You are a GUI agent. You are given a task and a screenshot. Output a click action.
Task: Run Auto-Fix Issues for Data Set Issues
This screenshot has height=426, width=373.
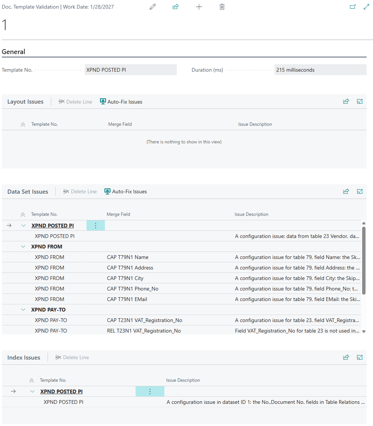(x=125, y=191)
